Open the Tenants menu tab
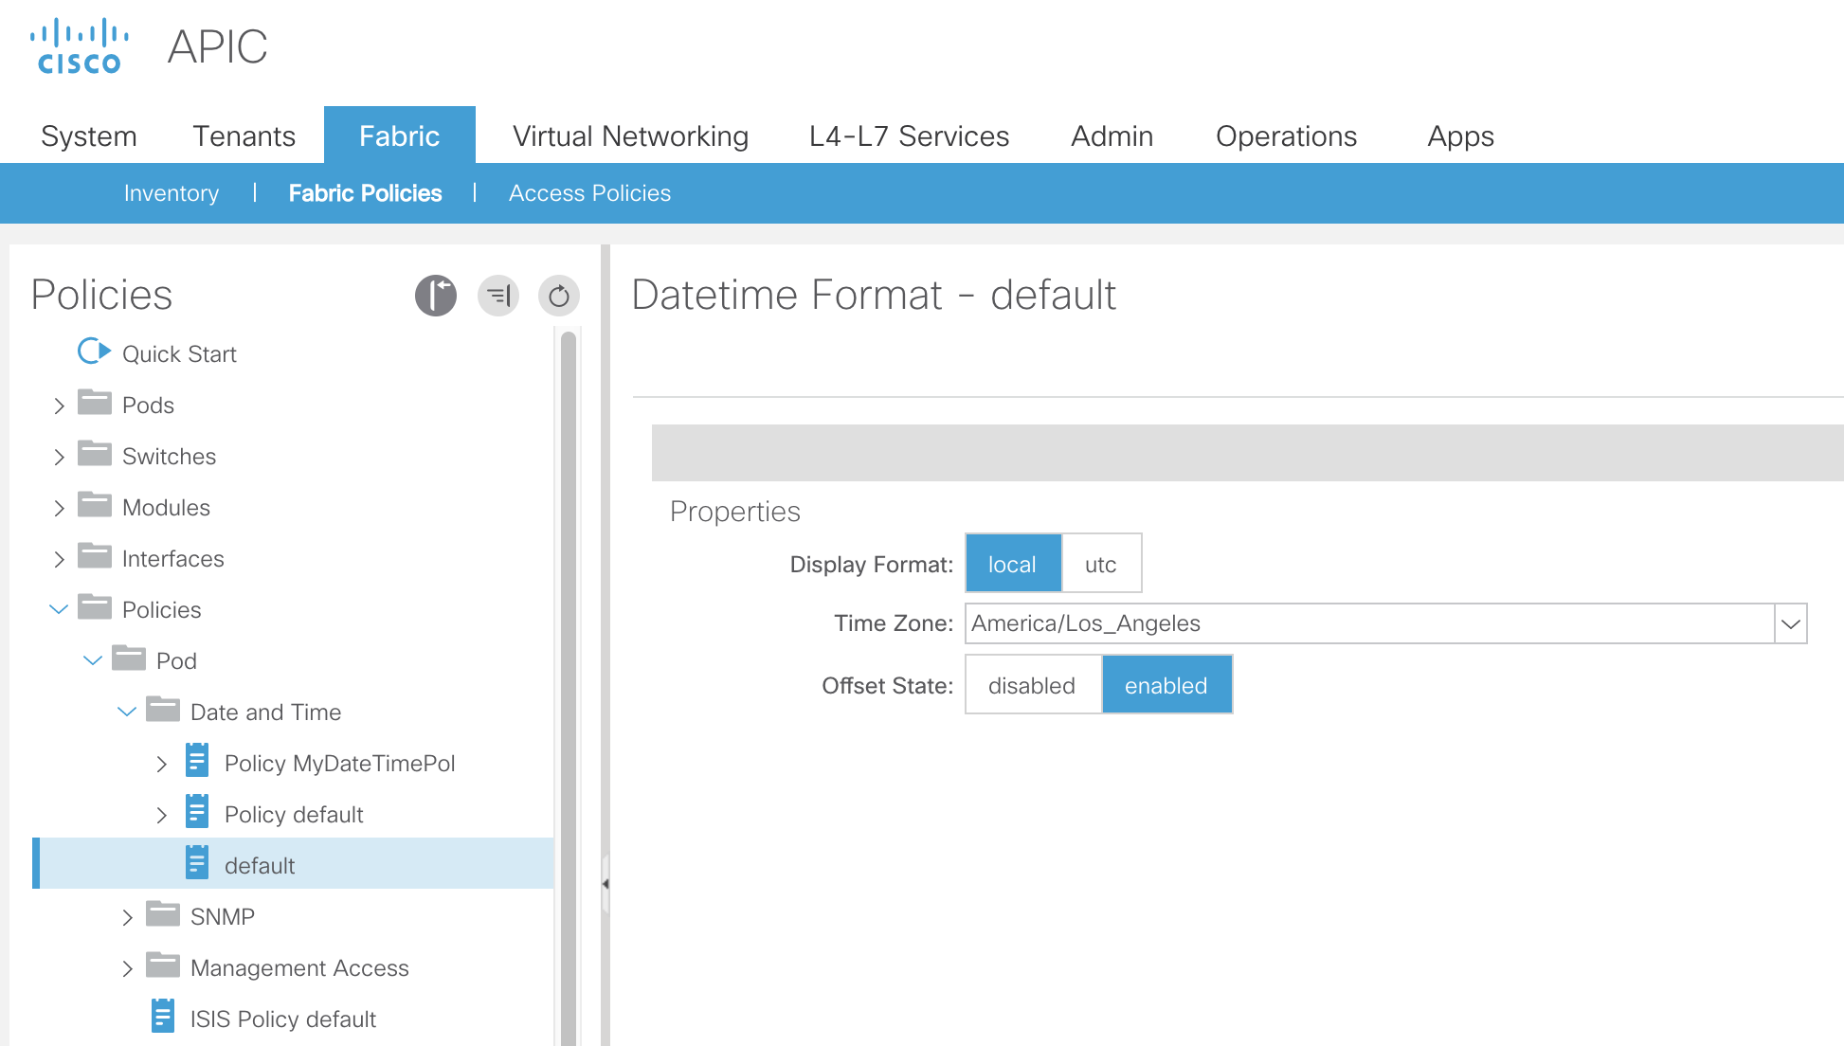Viewport: 1844px width, 1046px height. [244, 136]
